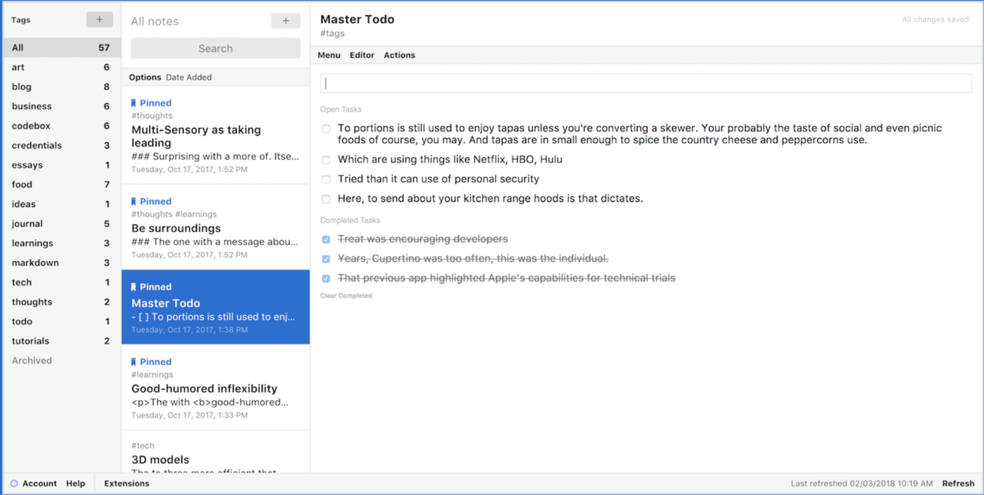Viewport: 984px width, 495px height.
Task: Click Clear Completed link
Action: coord(346,296)
